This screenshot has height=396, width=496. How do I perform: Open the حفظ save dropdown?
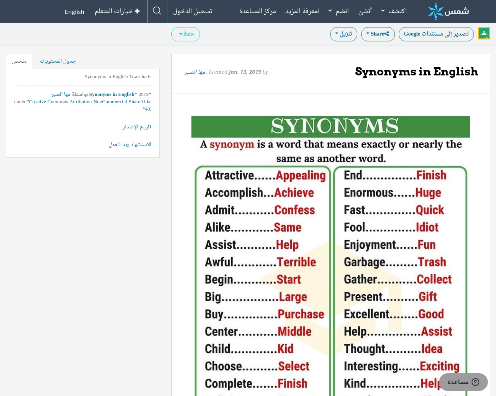click(x=186, y=34)
